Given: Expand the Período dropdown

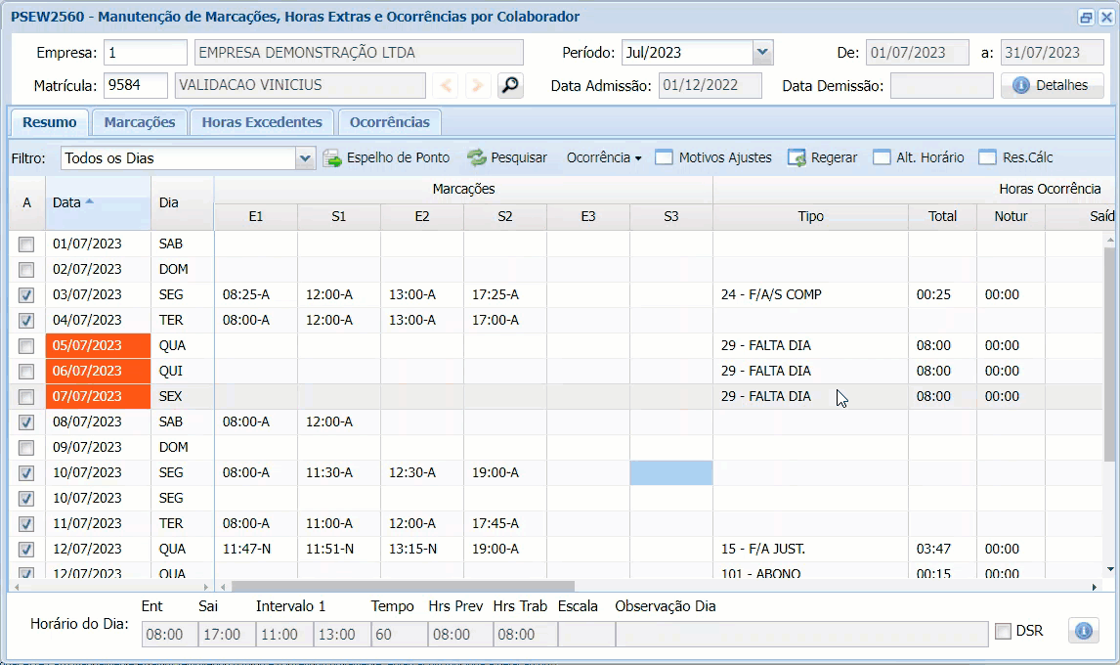Looking at the screenshot, I should click(762, 53).
